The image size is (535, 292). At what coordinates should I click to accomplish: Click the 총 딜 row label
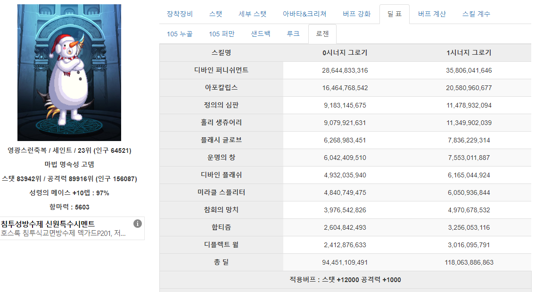coord(222,262)
